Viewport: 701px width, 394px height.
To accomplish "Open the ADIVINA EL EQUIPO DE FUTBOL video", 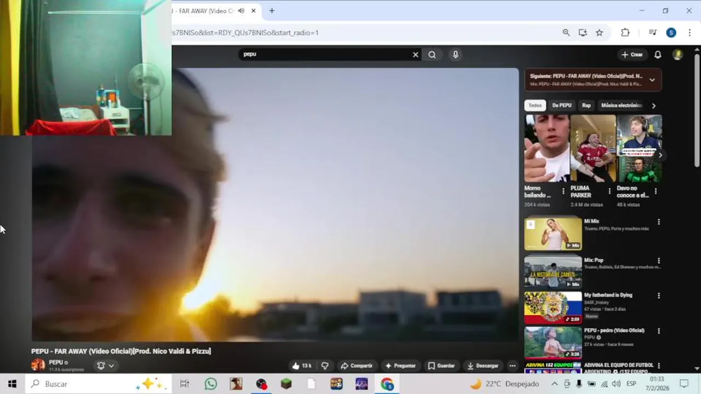I will tap(553, 368).
